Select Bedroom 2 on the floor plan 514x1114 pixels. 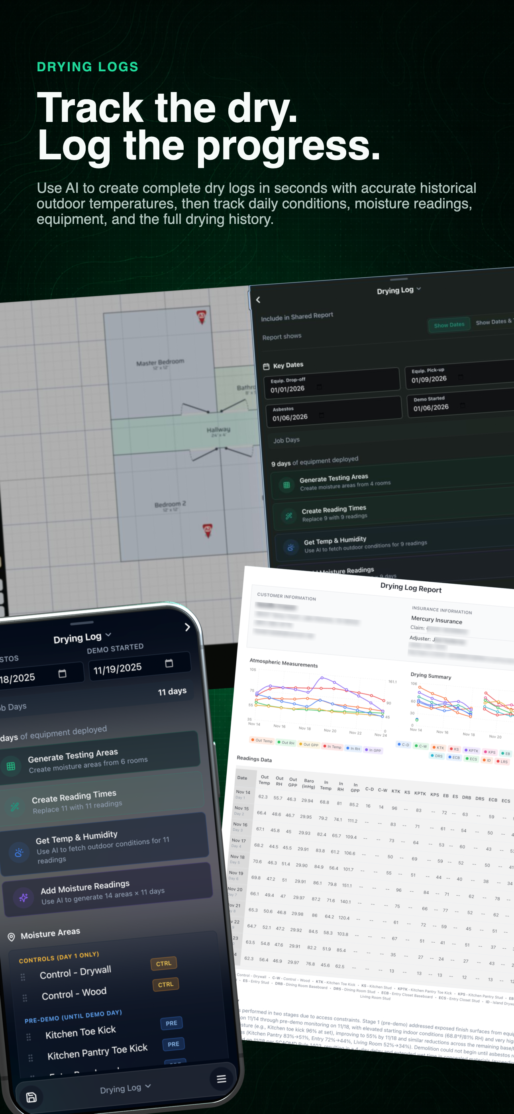[x=170, y=505]
